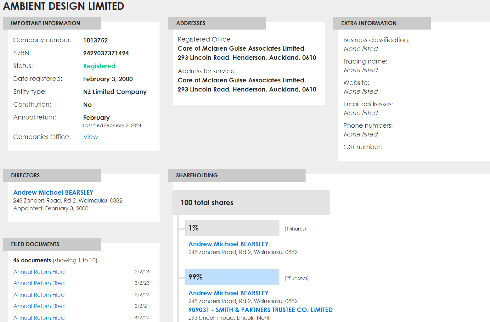Click Andrew Michael BEARSLEY under 99% shareholding
The height and width of the screenshot is (322, 490).
coord(228,293)
